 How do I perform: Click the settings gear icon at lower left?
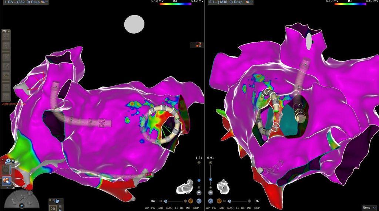pyautogui.click(x=7, y=161)
